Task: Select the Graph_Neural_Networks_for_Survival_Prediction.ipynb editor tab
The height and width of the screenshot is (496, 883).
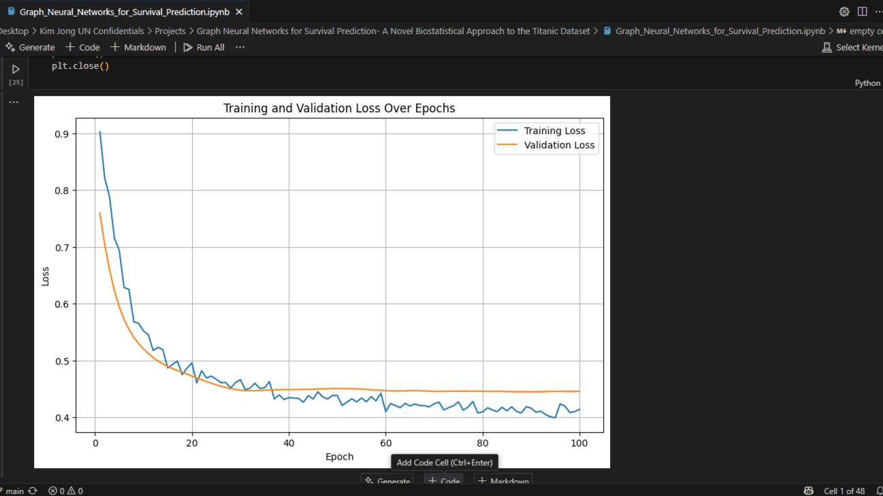Action: point(125,12)
